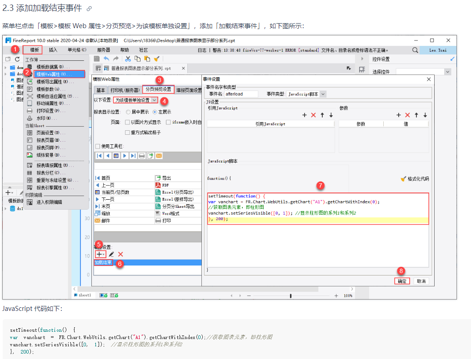Click the 事件名 afterload input field
This screenshot has height=359, width=471.
(241, 94)
